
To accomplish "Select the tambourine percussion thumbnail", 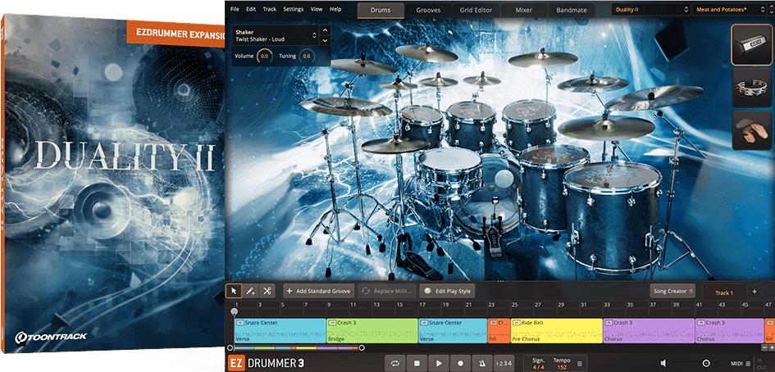I will pyautogui.click(x=752, y=88).
